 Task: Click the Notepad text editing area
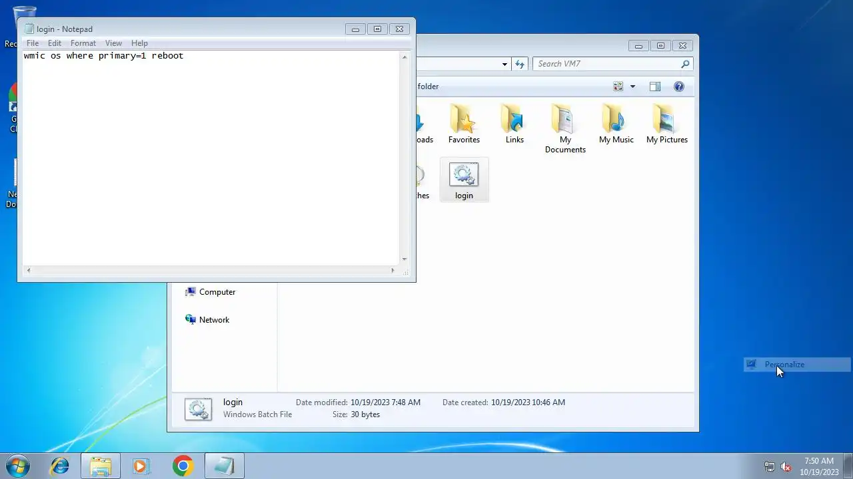click(211, 158)
